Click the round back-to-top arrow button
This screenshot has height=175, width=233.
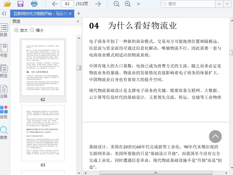click(x=215, y=137)
